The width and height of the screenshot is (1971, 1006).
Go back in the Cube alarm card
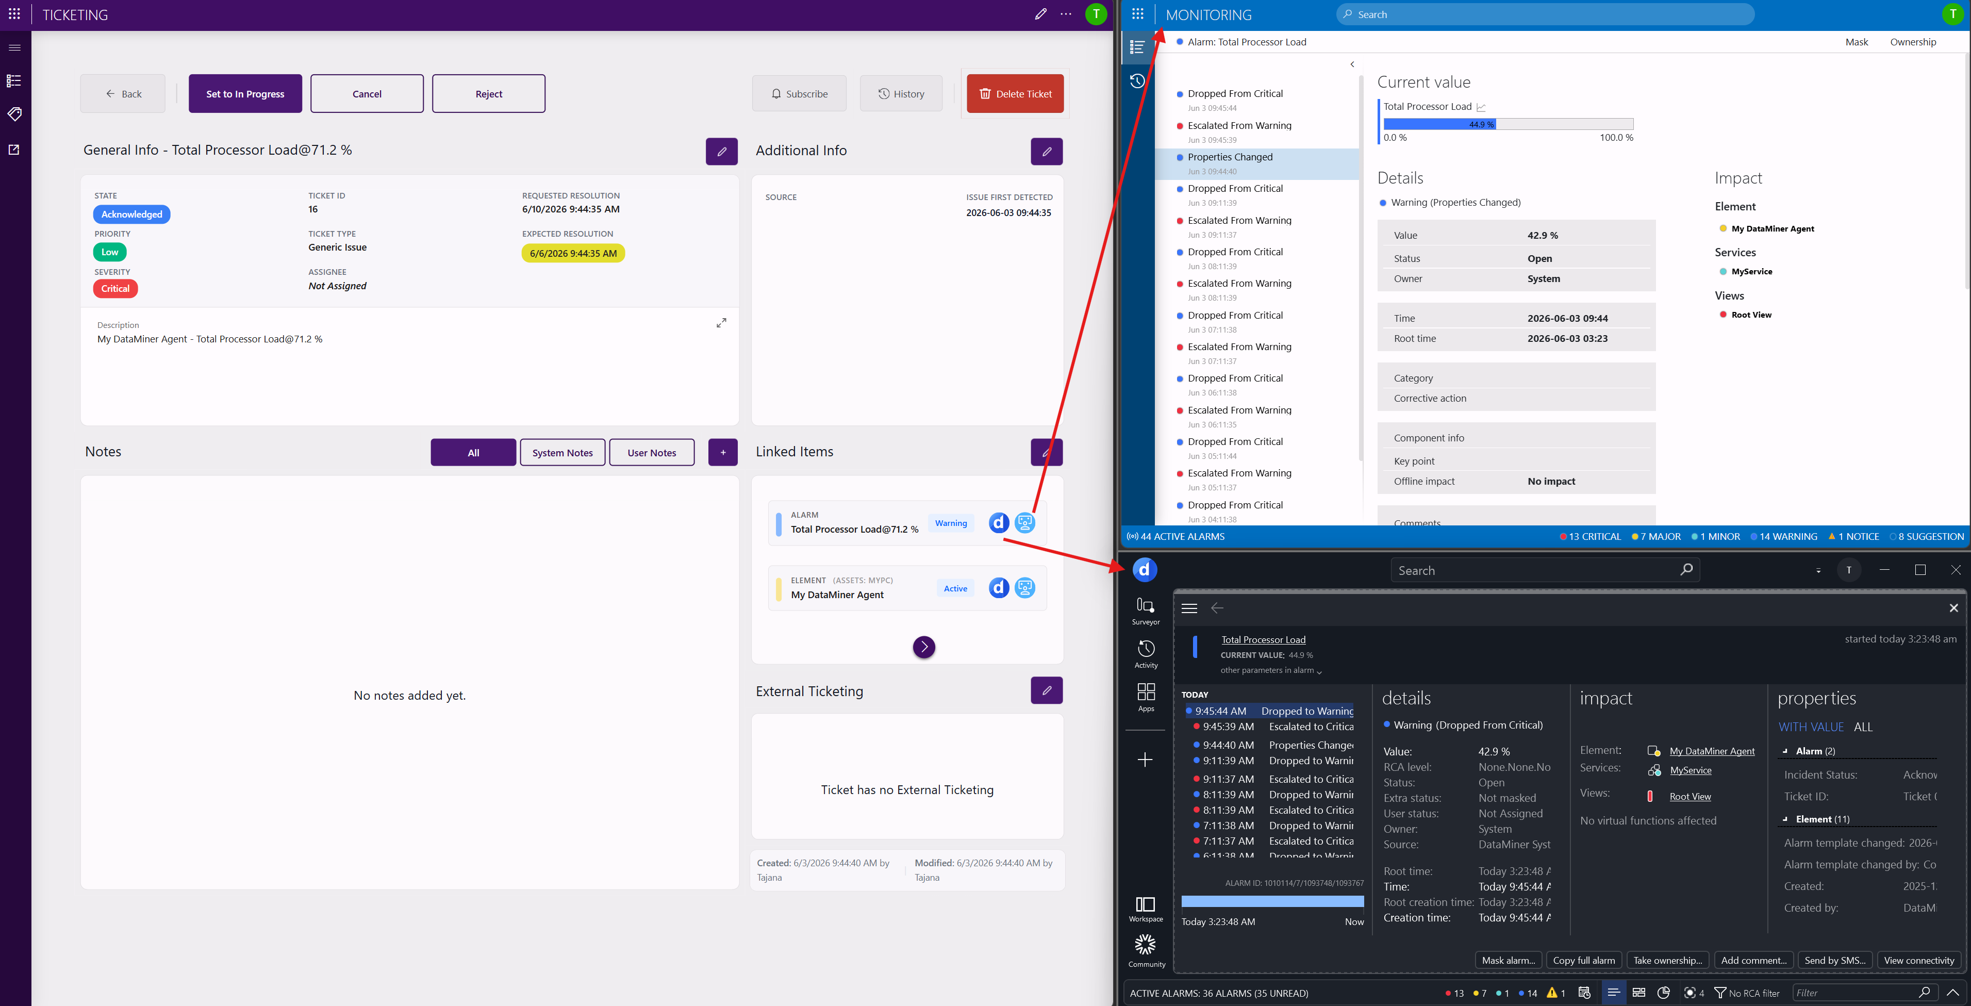[1217, 608]
